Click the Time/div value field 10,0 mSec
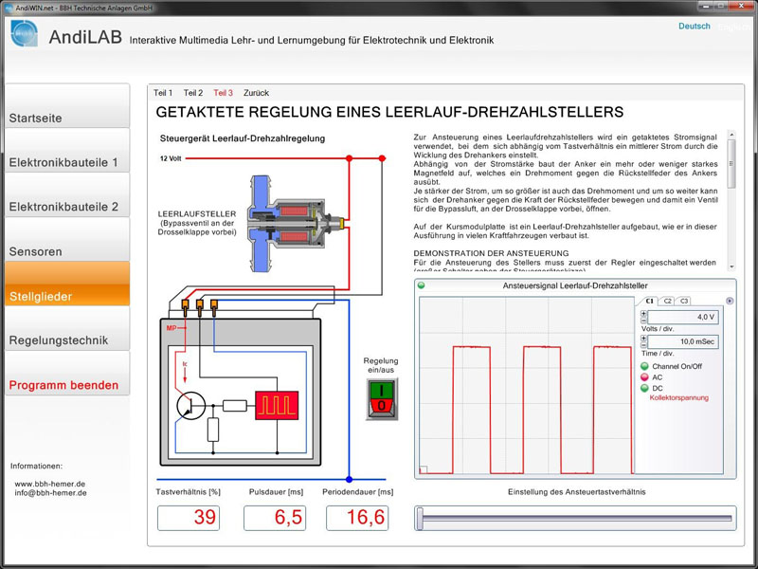 click(682, 341)
